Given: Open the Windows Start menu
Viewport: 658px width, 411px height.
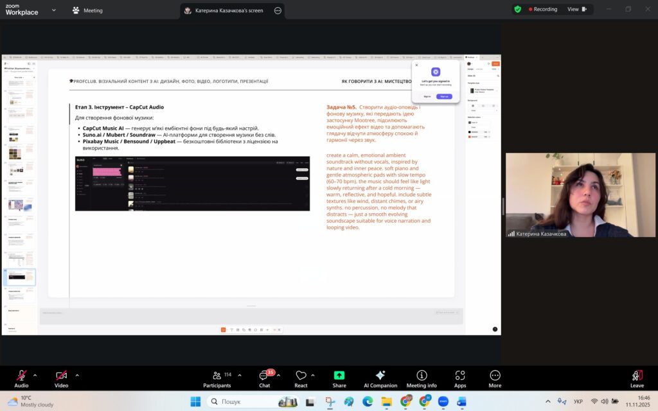Looking at the screenshot, I should click(195, 401).
